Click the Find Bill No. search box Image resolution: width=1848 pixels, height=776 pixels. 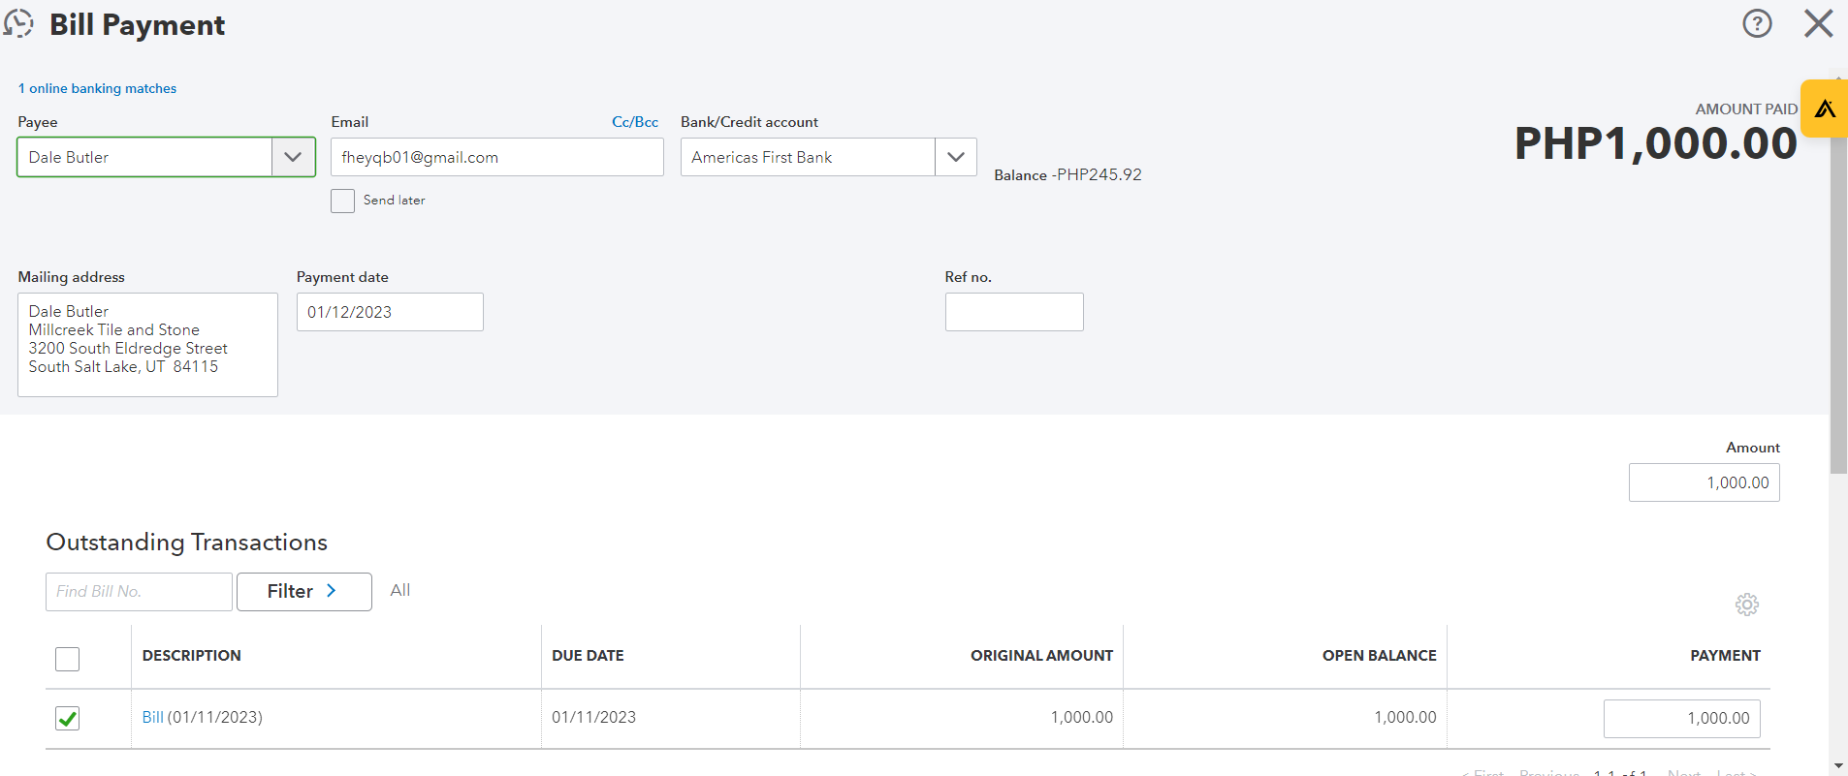[139, 591]
